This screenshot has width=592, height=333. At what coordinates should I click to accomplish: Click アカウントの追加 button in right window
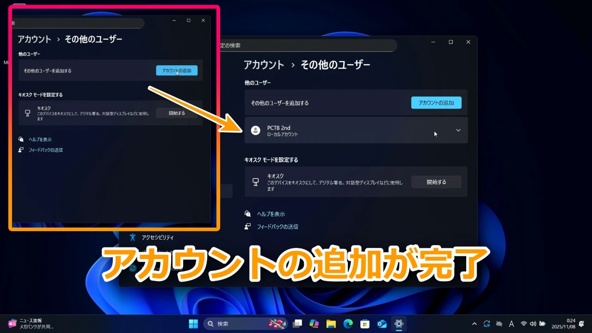pyautogui.click(x=436, y=103)
